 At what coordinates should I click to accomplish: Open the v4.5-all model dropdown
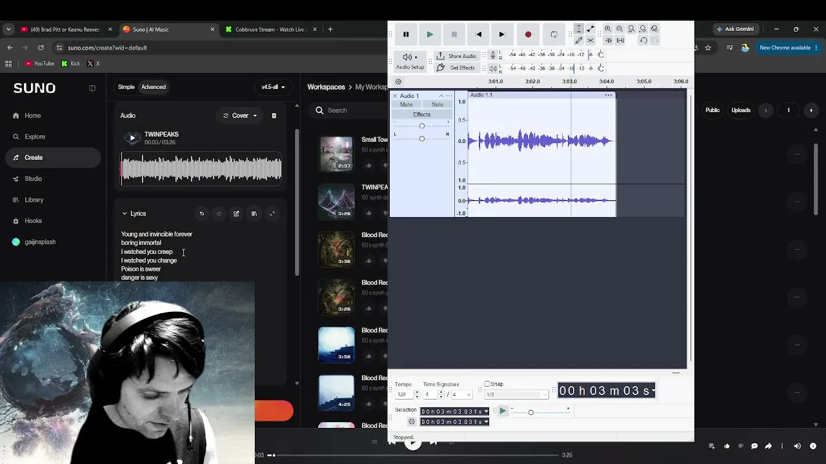pos(273,87)
